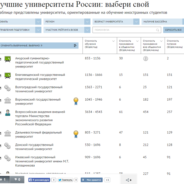Image resolution: width=184 pixels, height=184 pixels.
Task: Click the gold award badge for Воронежский university
Action: [x=76, y=100]
